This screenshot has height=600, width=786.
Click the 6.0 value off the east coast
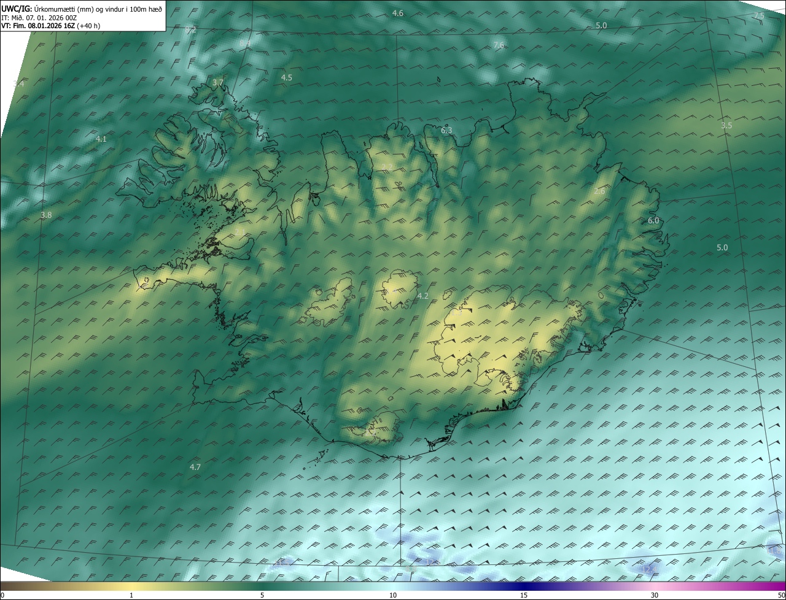pos(653,221)
